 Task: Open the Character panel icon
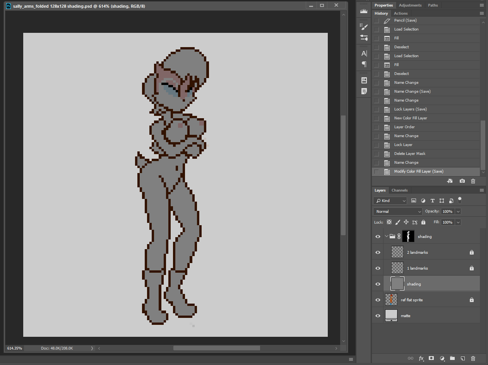click(x=364, y=54)
